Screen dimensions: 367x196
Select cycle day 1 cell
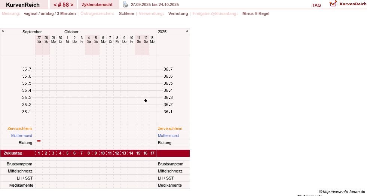(39, 153)
